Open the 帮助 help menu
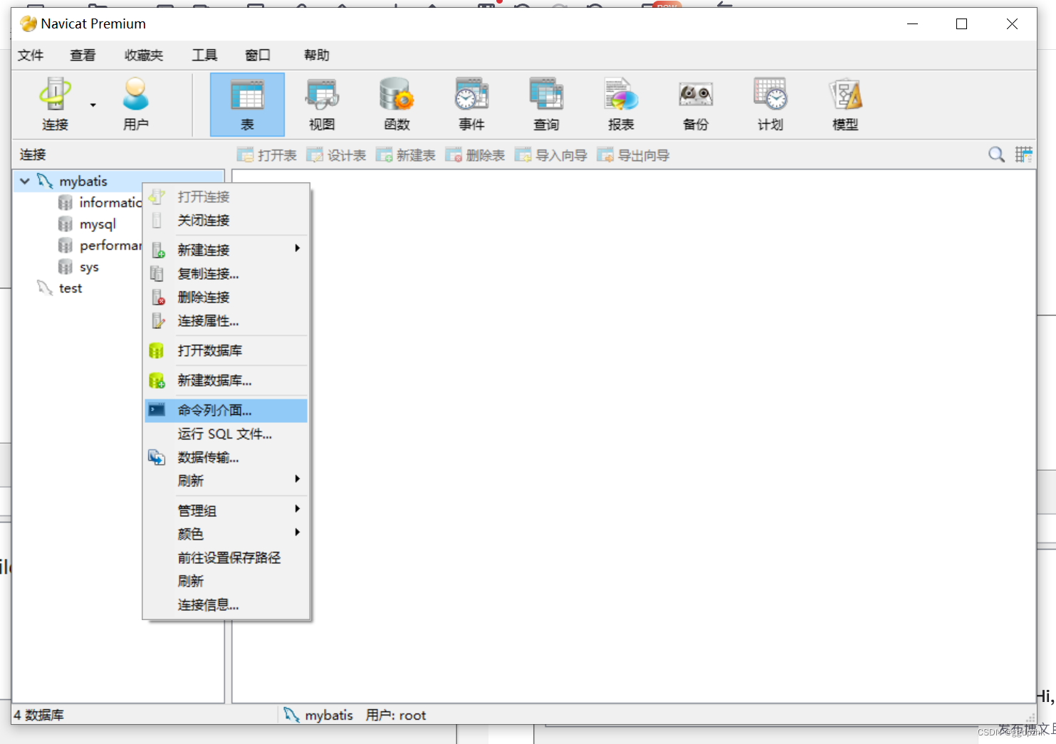1056x744 pixels. (x=317, y=56)
